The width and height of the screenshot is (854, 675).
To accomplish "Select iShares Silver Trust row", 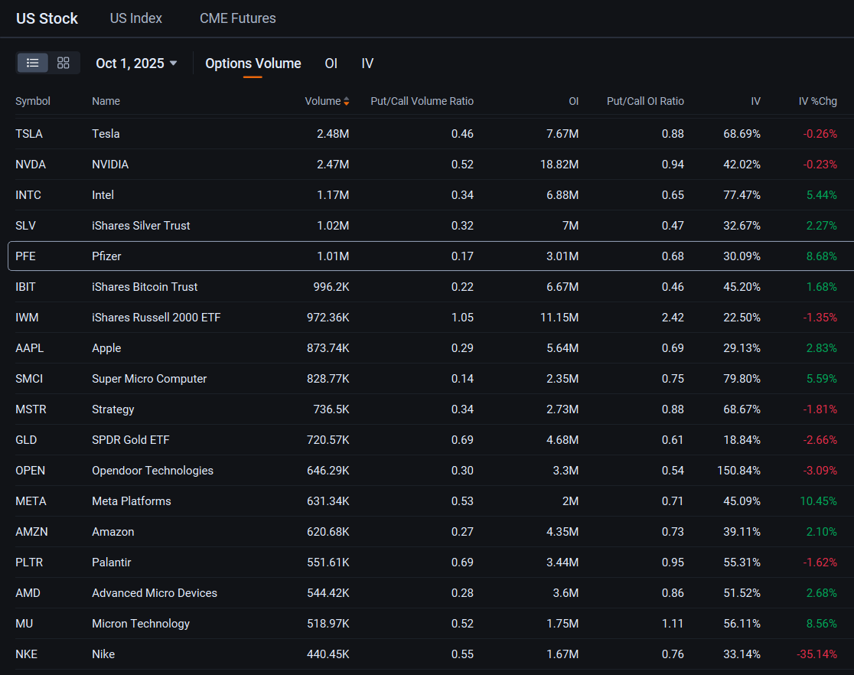I will pyautogui.click(x=427, y=226).
